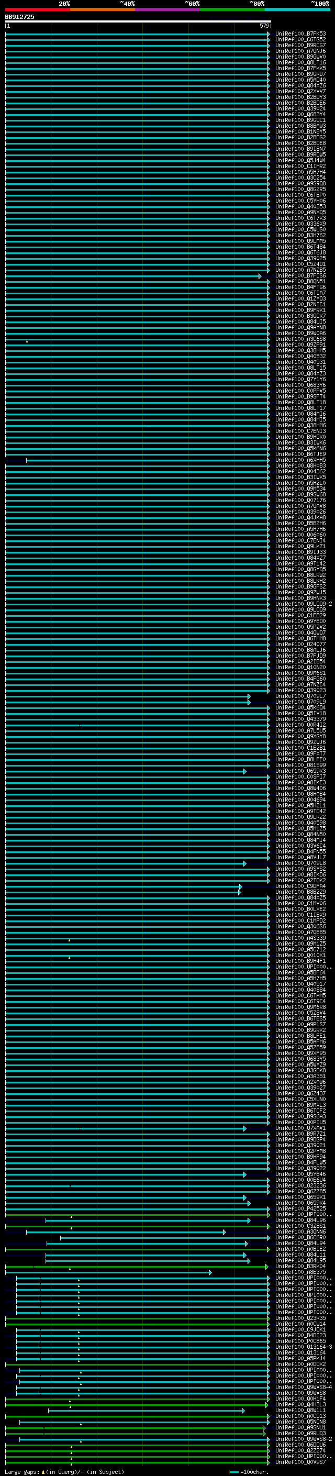Open hit UniRef100_C6TG52
The width and height of the screenshot is (335, 1476).
[300, 40]
